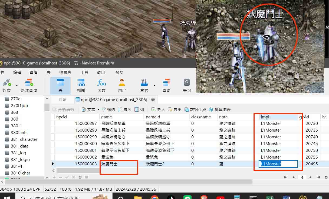Open Chrome from the taskbar
This screenshot has width=329, height=199.
tap(154, 197)
